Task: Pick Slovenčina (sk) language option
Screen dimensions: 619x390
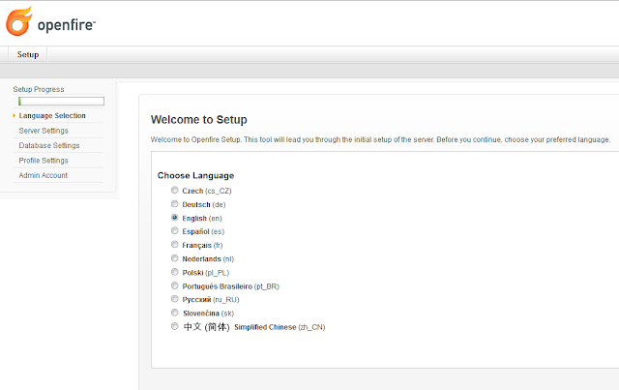Action: click(x=175, y=314)
